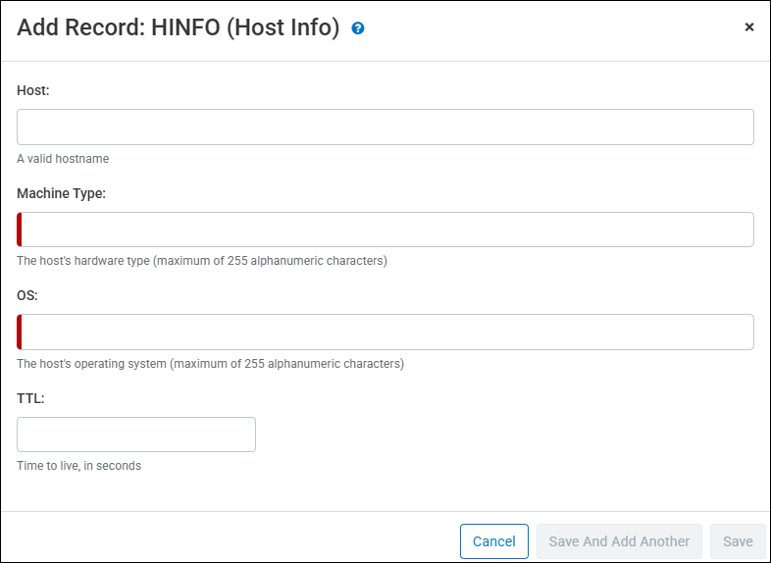Click the red required marker on OS field
The image size is (771, 563).
pyautogui.click(x=20, y=332)
